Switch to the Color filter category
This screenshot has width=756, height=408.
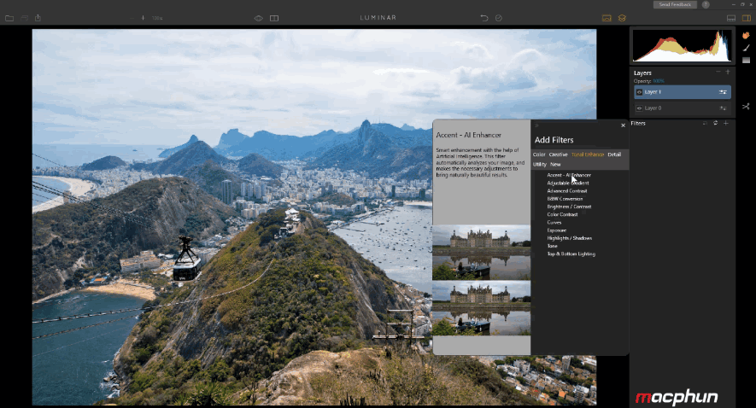tap(539, 154)
